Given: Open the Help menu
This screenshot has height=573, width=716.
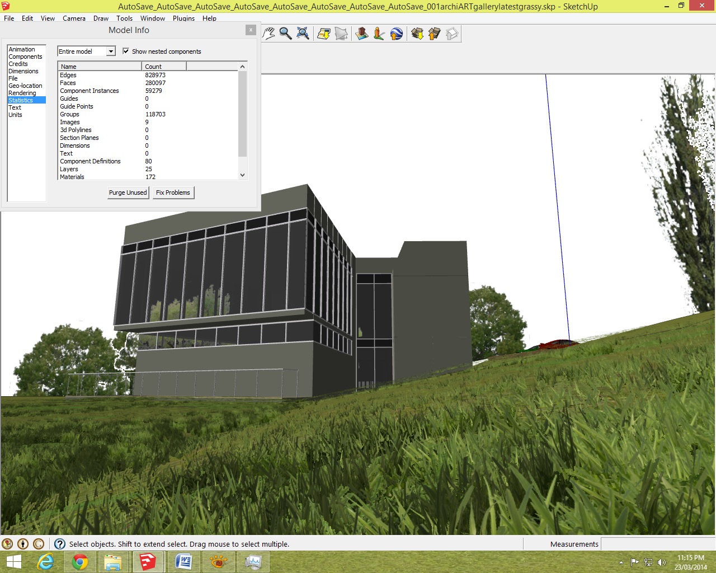Looking at the screenshot, I should point(209,18).
